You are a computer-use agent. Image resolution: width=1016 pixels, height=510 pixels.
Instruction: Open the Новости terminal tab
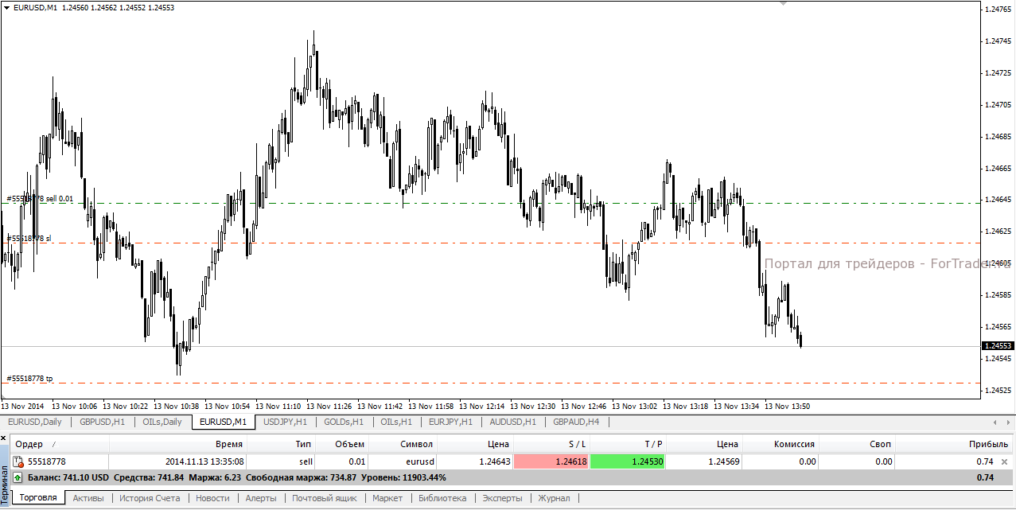tap(212, 498)
